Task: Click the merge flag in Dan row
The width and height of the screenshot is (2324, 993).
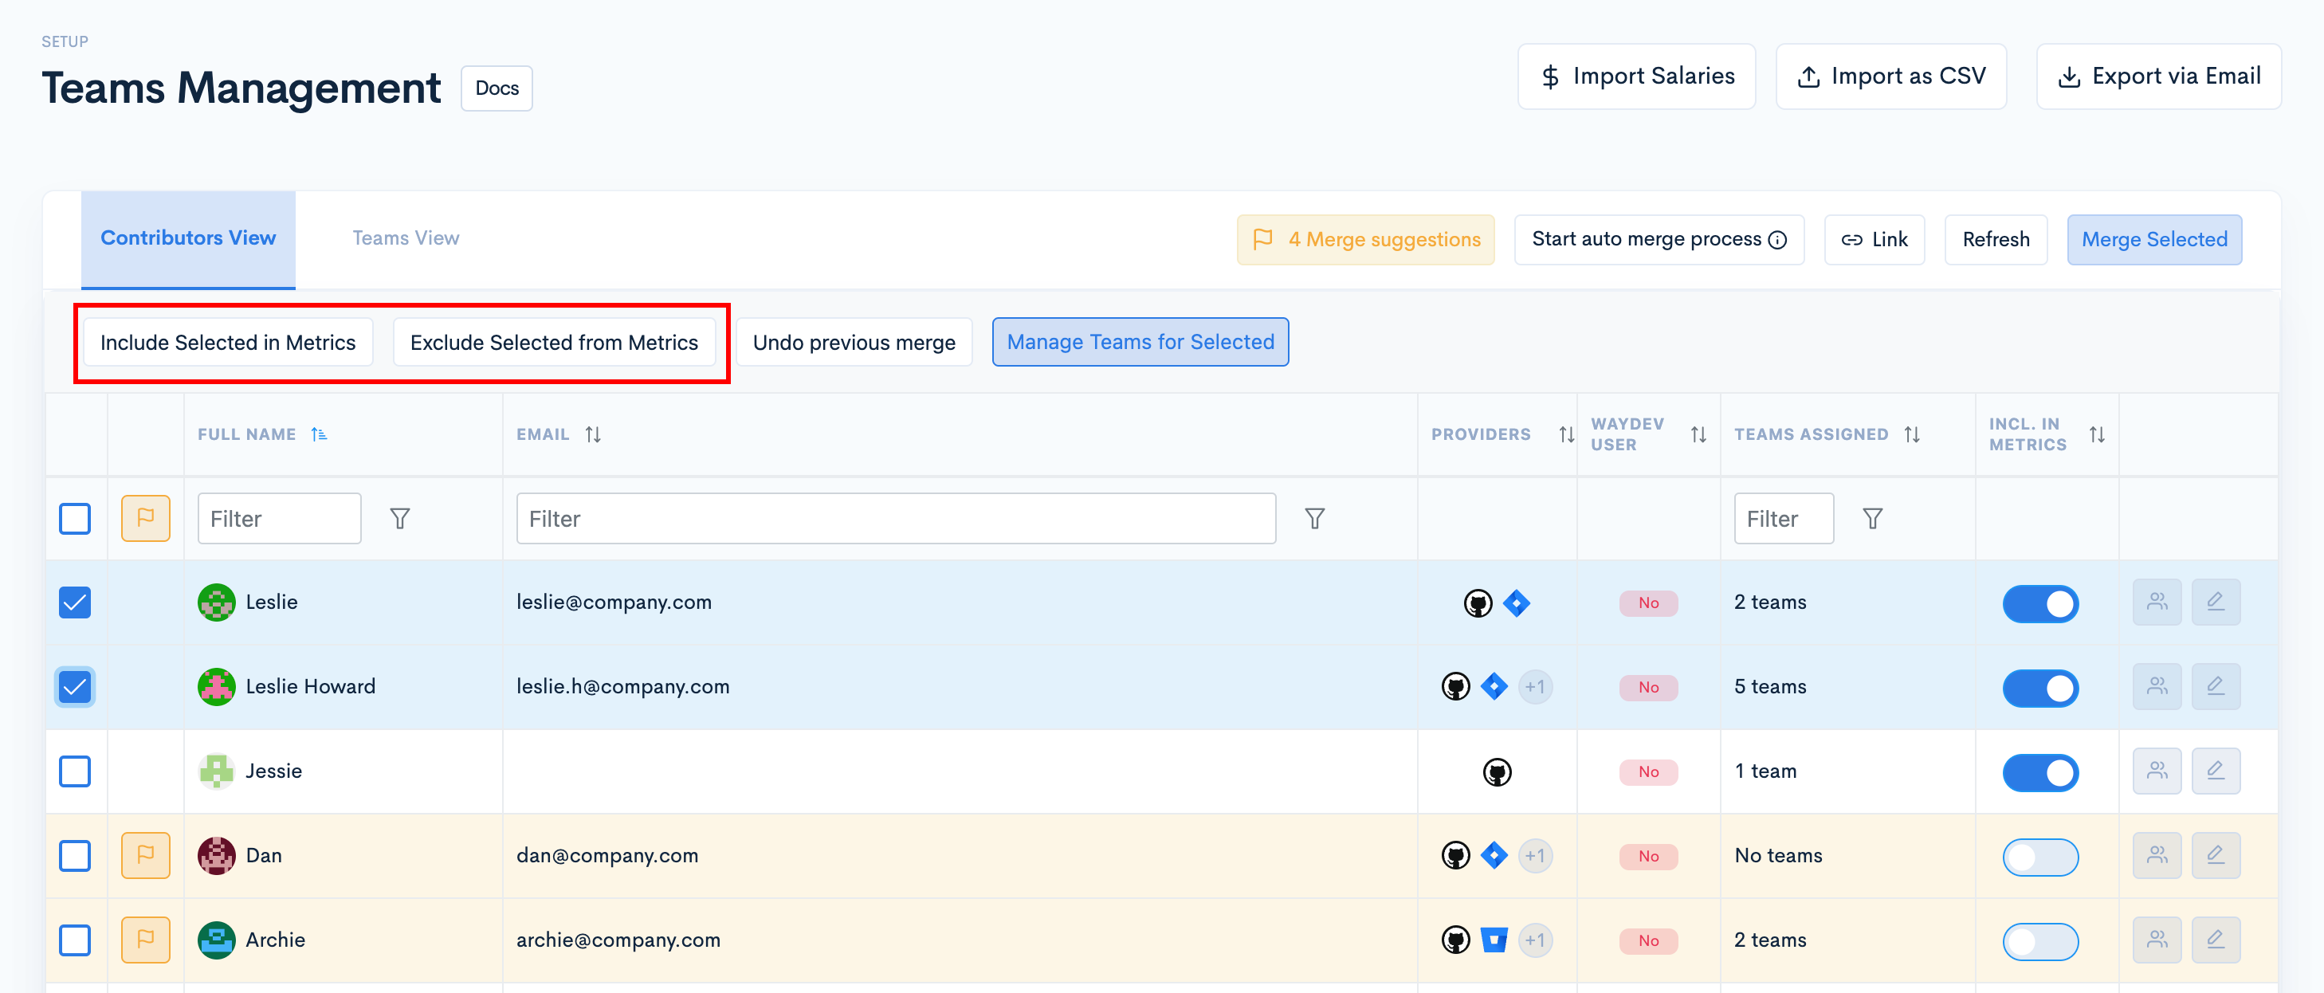Action: point(145,856)
